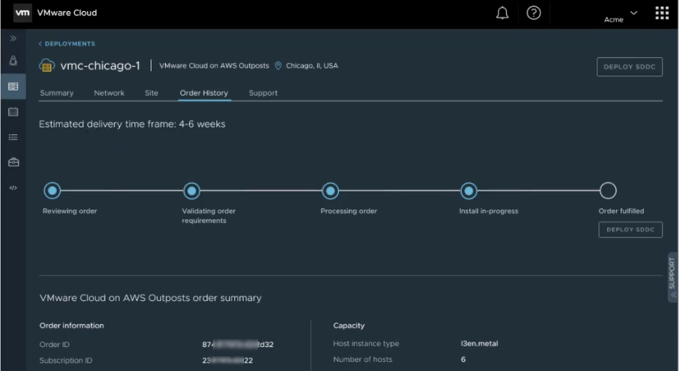Open the apps grid switcher
The image size is (679, 371).
[662, 13]
